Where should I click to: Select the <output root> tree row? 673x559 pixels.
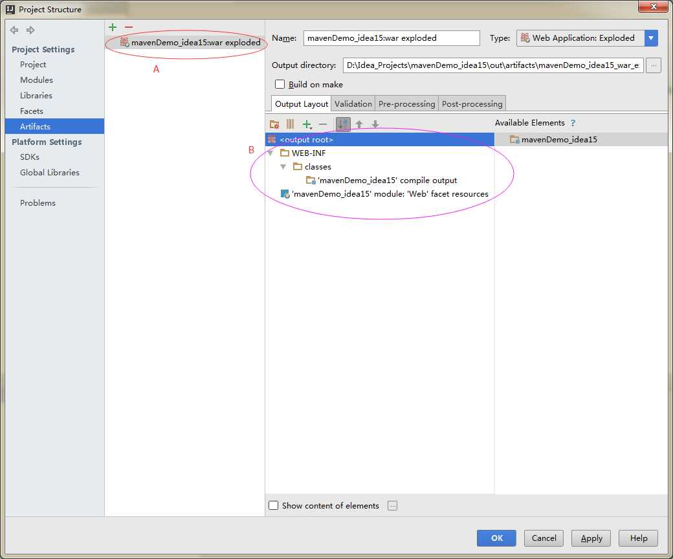tap(380, 140)
